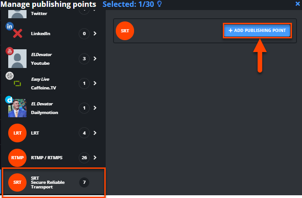Expand the Caffeine.TV chevron arrow
This screenshot has width=302, height=198.
95,83
